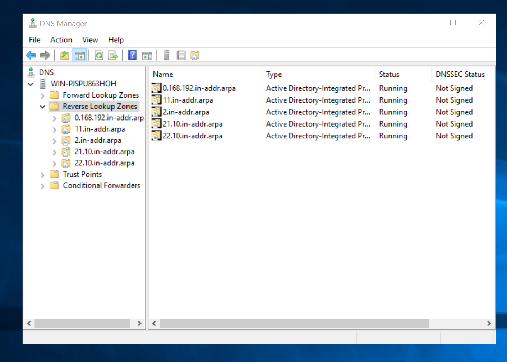Open the Action menu

click(x=61, y=40)
